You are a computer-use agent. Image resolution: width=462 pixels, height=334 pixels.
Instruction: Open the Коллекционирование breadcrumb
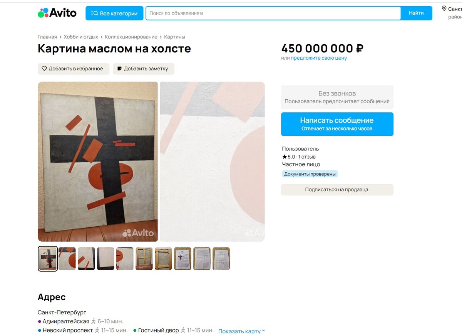coord(131,37)
